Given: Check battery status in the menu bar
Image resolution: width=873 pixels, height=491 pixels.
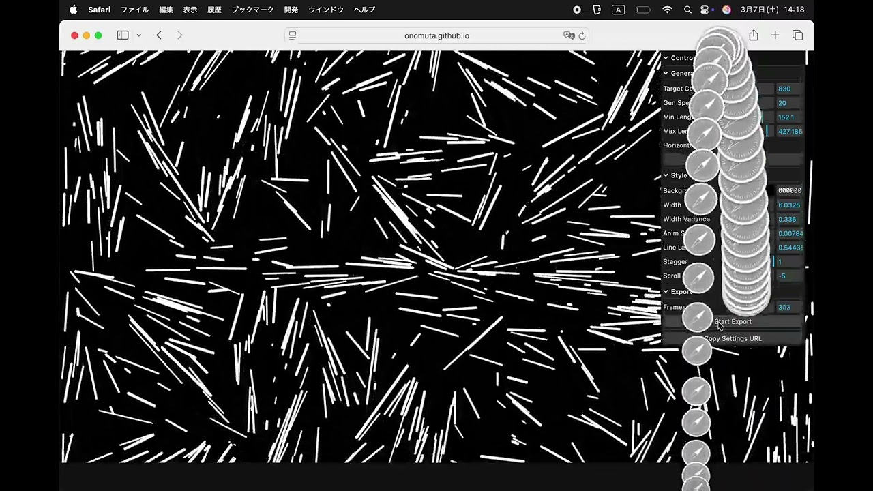Looking at the screenshot, I should point(643,10).
